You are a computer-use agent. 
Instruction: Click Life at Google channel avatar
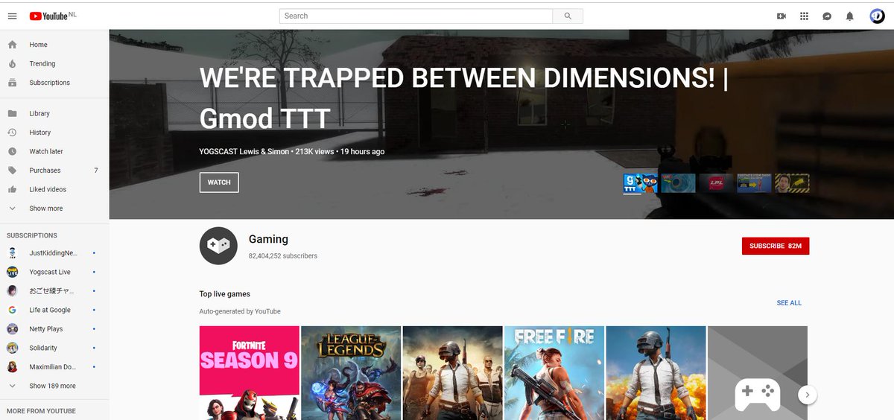point(13,310)
